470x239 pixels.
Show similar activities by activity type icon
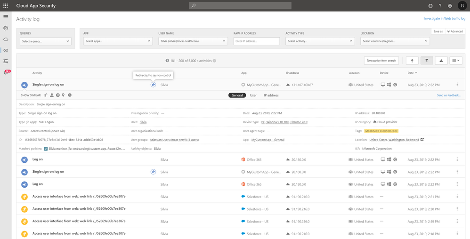pos(46,95)
